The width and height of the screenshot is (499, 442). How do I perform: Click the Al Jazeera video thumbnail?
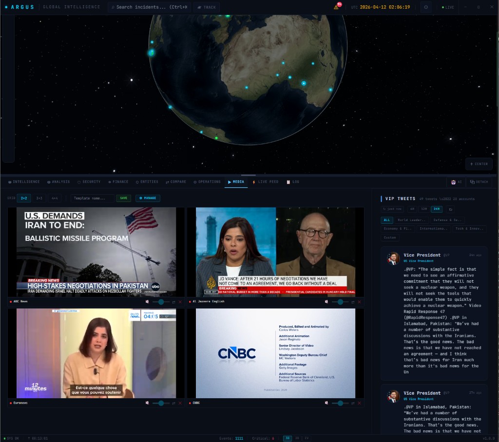[x=276, y=252]
